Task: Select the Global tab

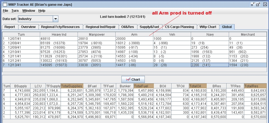Action: [227, 27]
